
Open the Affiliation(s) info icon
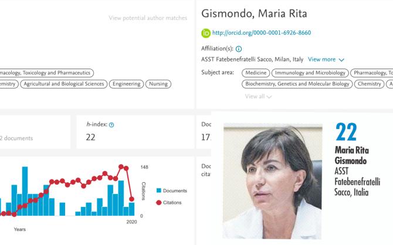[x=239, y=49]
